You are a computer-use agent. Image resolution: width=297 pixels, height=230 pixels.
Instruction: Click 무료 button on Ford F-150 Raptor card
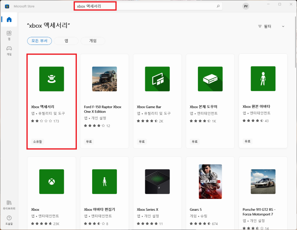pyautogui.click(x=89, y=142)
